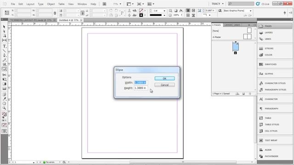Select the Direct Selection tool

point(4,31)
